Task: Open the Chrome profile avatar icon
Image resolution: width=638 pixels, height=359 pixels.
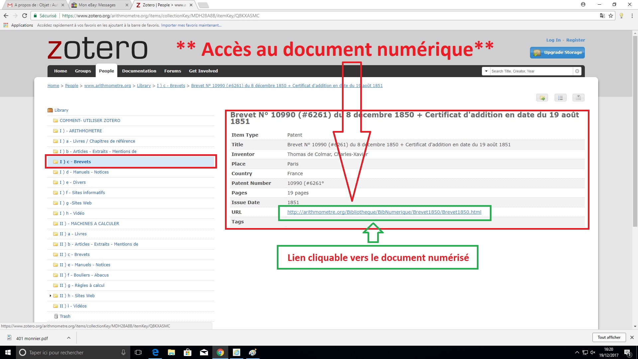Action: click(x=583, y=5)
